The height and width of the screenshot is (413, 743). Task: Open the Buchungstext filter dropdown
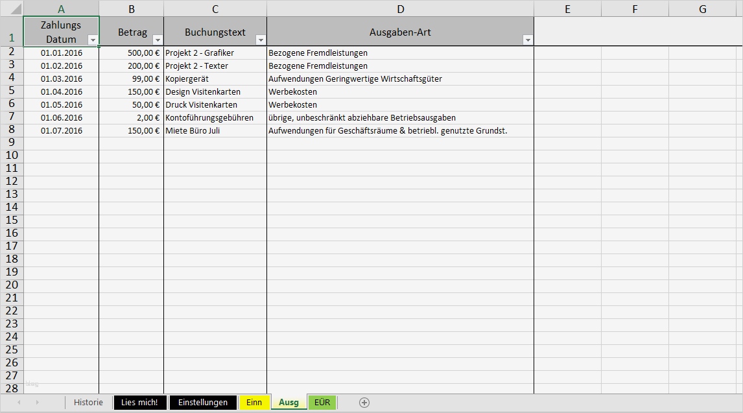coord(259,40)
